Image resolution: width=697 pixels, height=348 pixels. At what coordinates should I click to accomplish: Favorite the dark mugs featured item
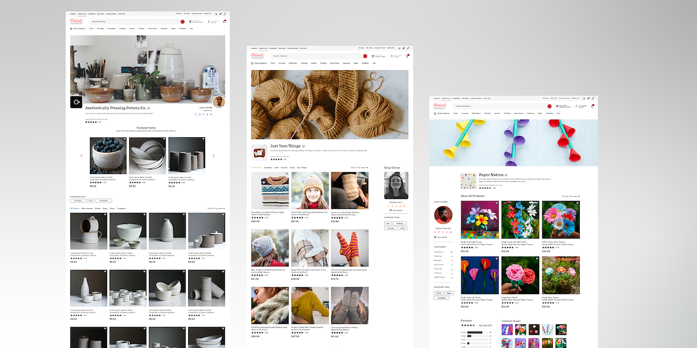pos(203,139)
